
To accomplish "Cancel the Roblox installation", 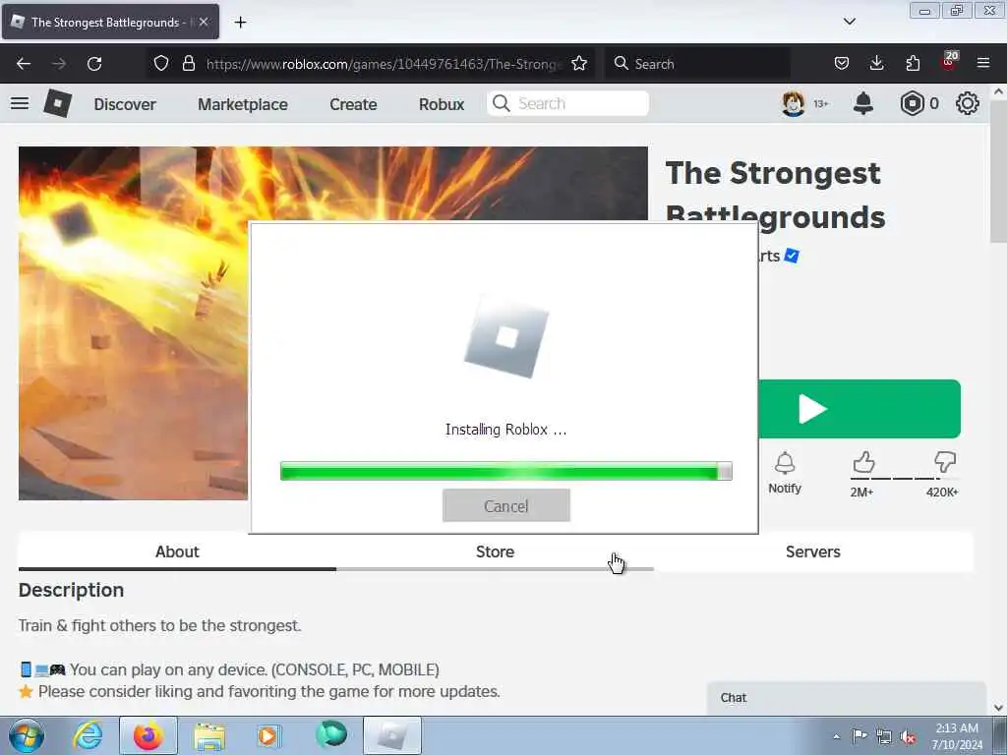I will (x=506, y=506).
